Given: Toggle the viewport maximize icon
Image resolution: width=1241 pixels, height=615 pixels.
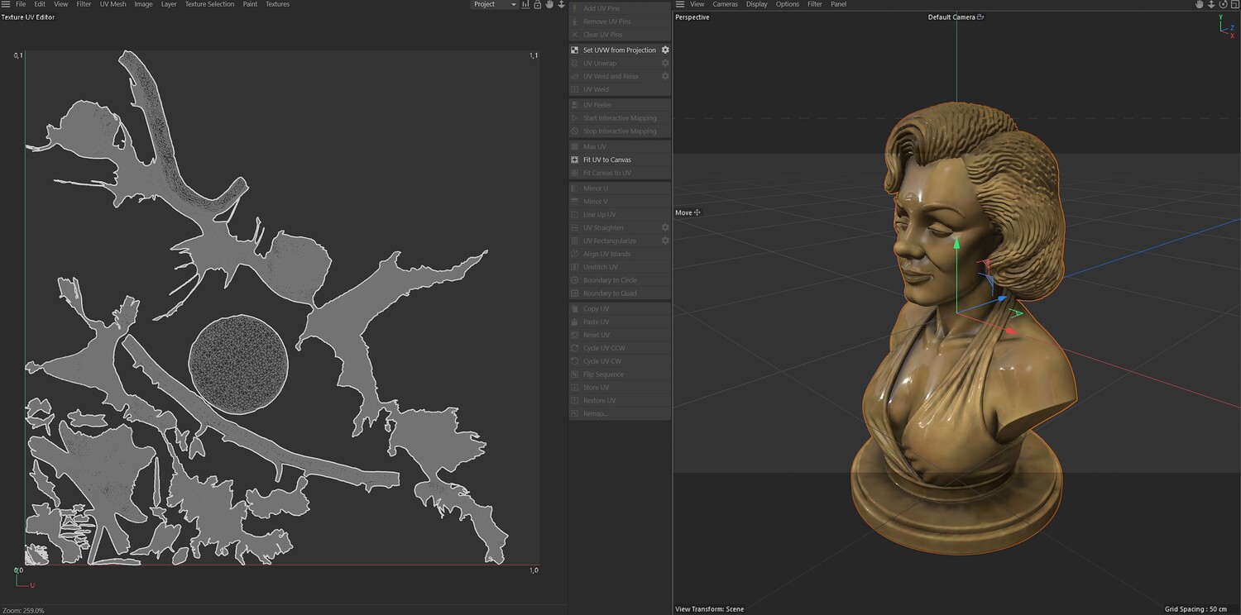Looking at the screenshot, I should click(1234, 4).
